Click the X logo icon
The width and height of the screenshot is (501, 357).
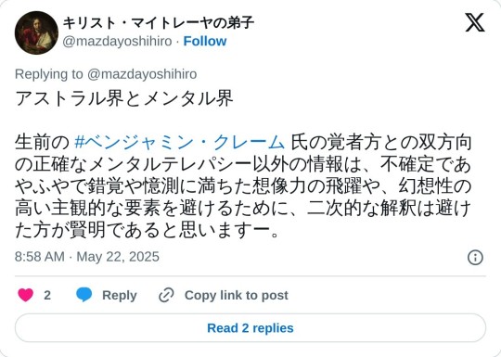(475, 22)
